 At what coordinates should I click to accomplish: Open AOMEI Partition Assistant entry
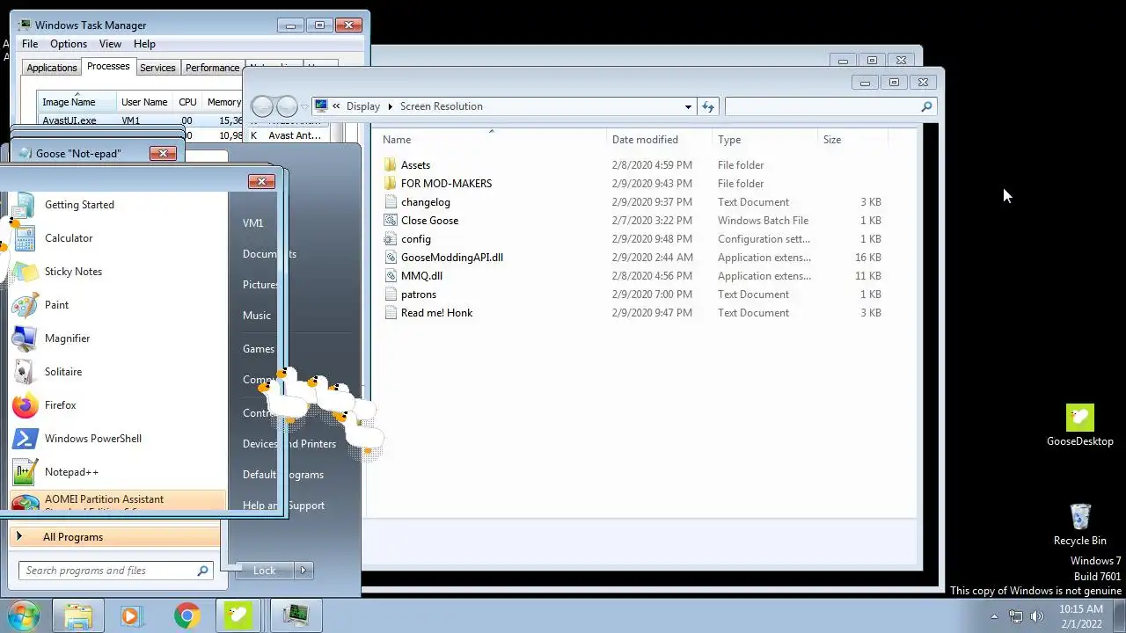click(118, 501)
